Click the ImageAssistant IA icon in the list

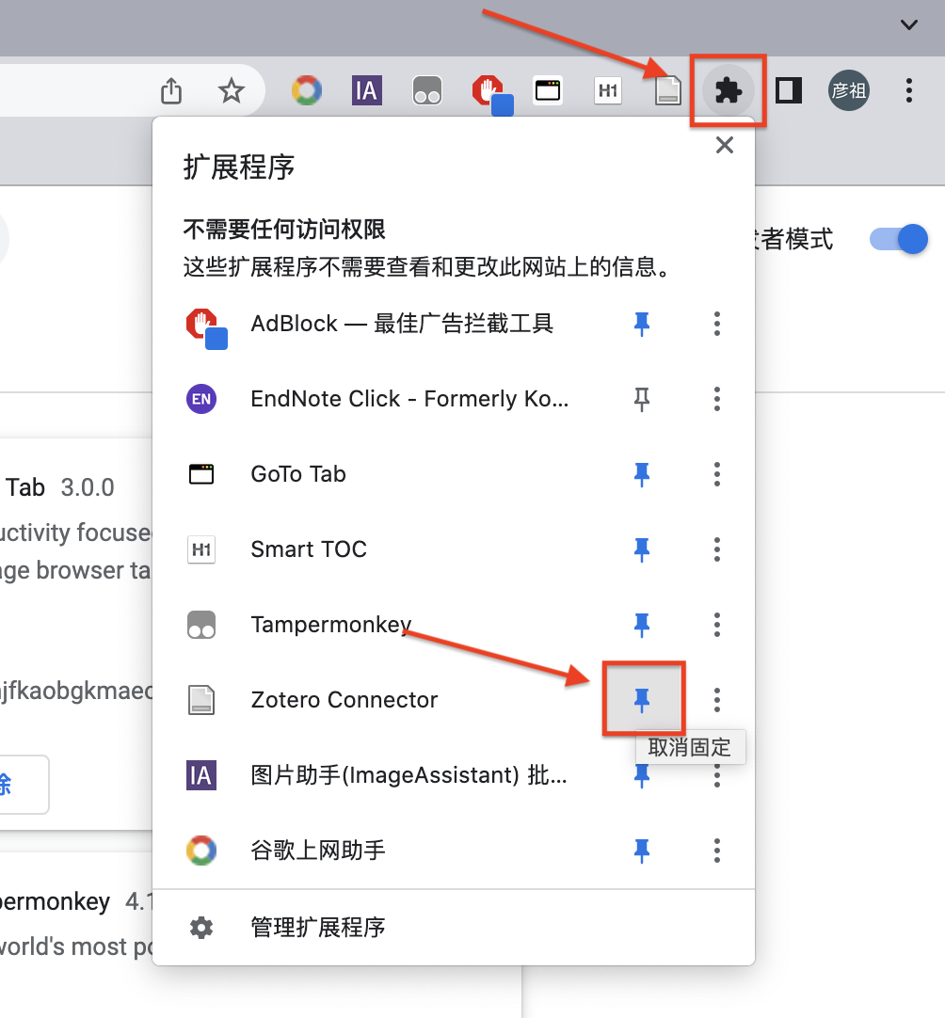pyautogui.click(x=201, y=775)
